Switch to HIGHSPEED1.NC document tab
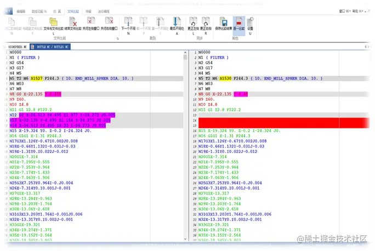The height and width of the screenshot is (251, 375). pyautogui.click(x=17, y=47)
